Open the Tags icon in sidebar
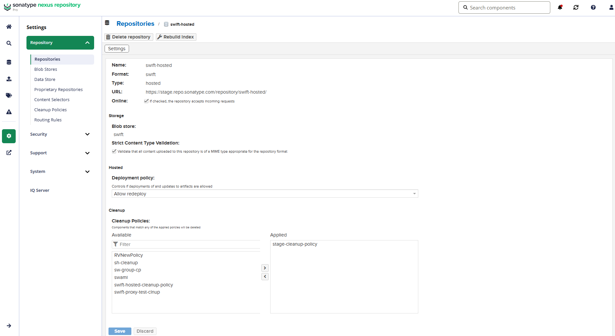Viewport: 615px width, 336px height. click(9, 95)
